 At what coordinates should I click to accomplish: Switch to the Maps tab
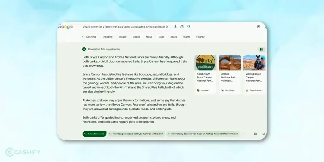pyautogui.click(x=161, y=37)
